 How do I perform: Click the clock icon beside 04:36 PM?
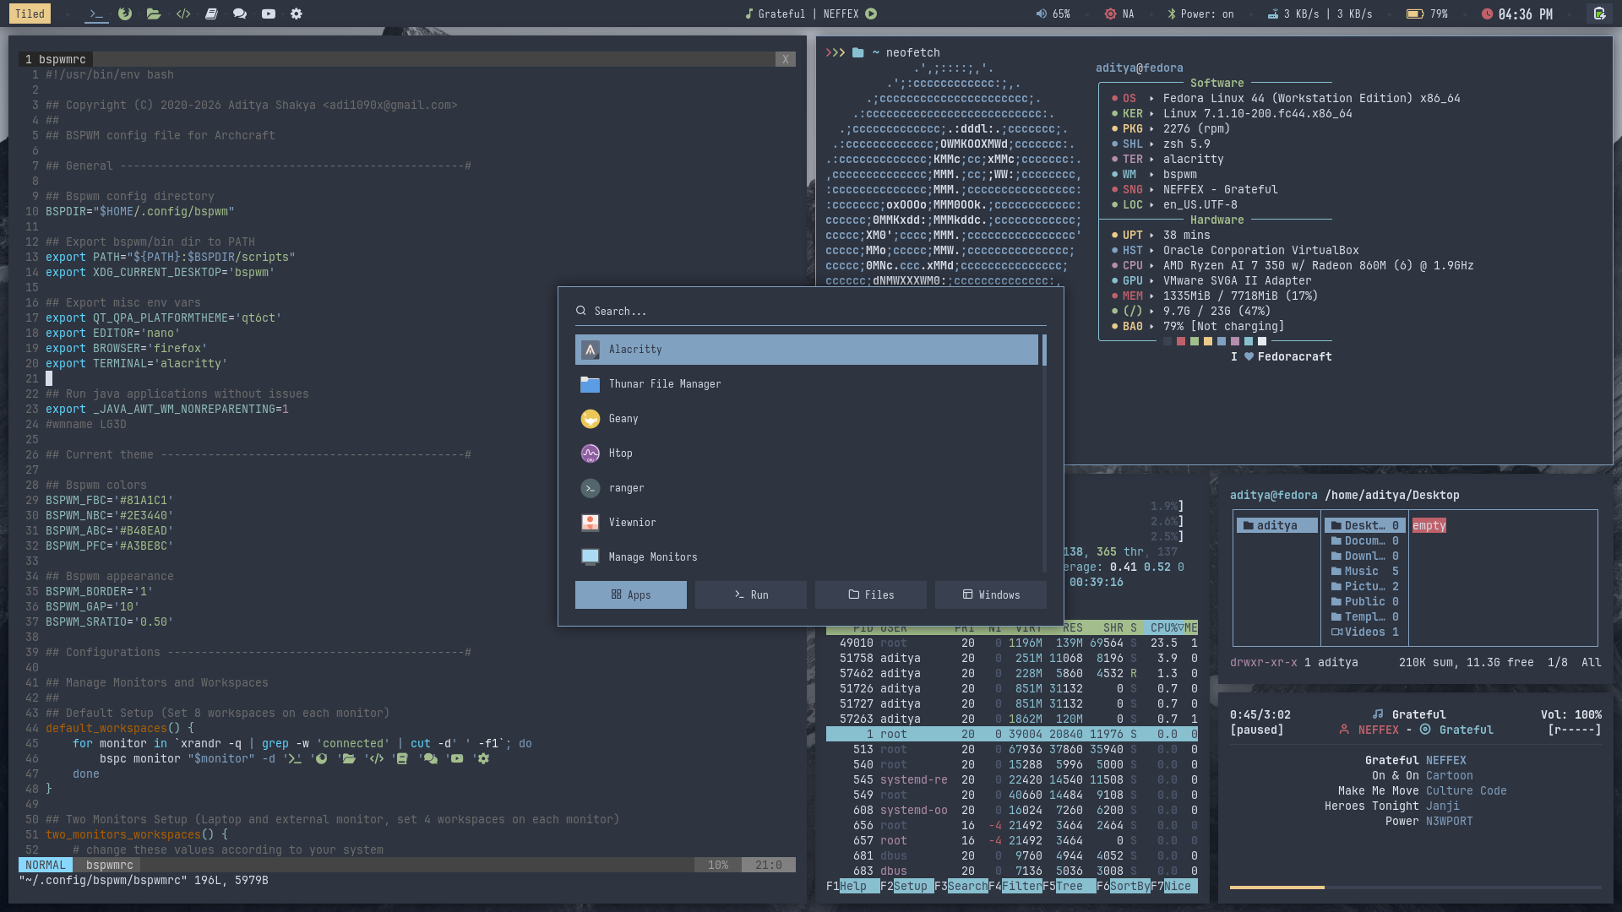[x=1487, y=14]
